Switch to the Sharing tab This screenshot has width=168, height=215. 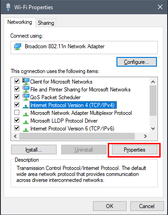point(46,23)
